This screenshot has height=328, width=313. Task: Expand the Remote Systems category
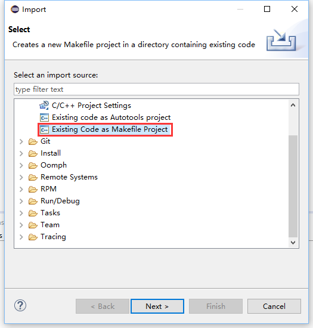(21, 177)
